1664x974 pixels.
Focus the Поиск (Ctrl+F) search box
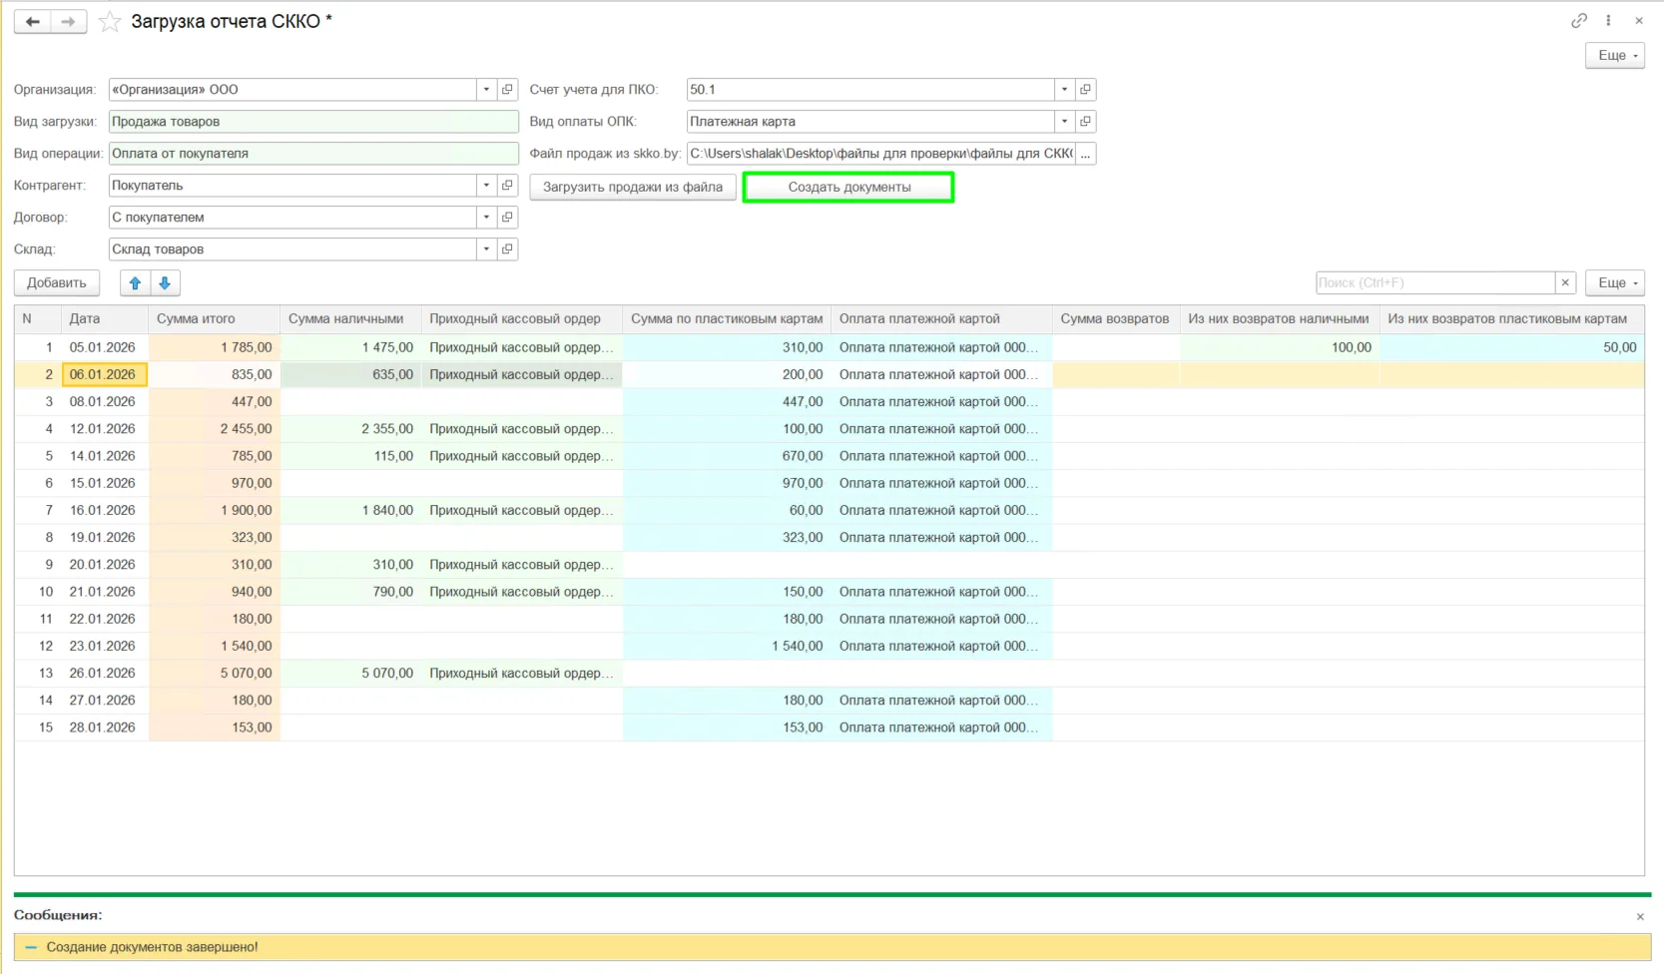pyautogui.click(x=1435, y=283)
